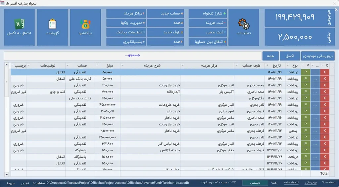Viewport: 339px width, 187px height.
Task: Click اکسل button beside the search bar
Action: tap(290, 56)
